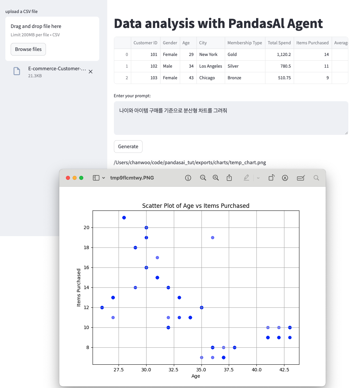Select the New York city cell
The width and height of the screenshot is (352, 388).
pyautogui.click(x=210, y=54)
